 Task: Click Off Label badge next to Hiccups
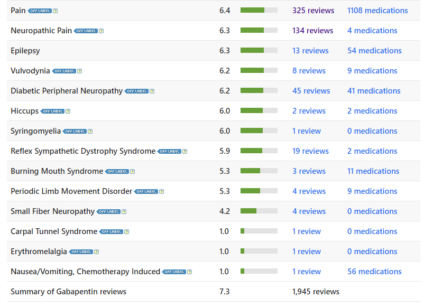coord(53,111)
